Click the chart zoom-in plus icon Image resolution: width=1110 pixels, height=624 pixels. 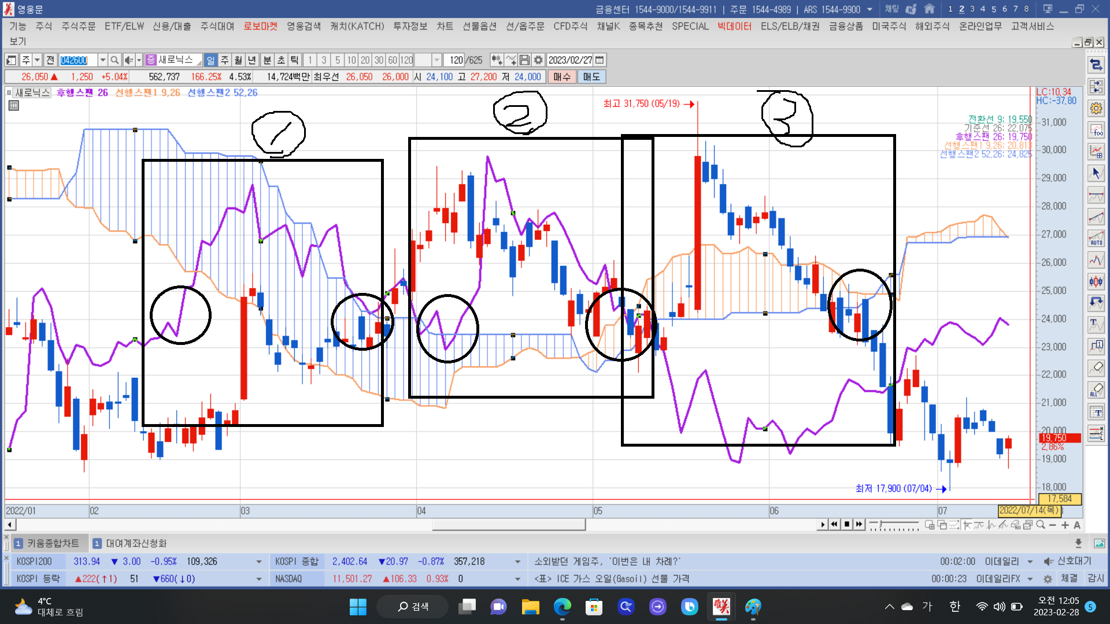[x=1065, y=525]
